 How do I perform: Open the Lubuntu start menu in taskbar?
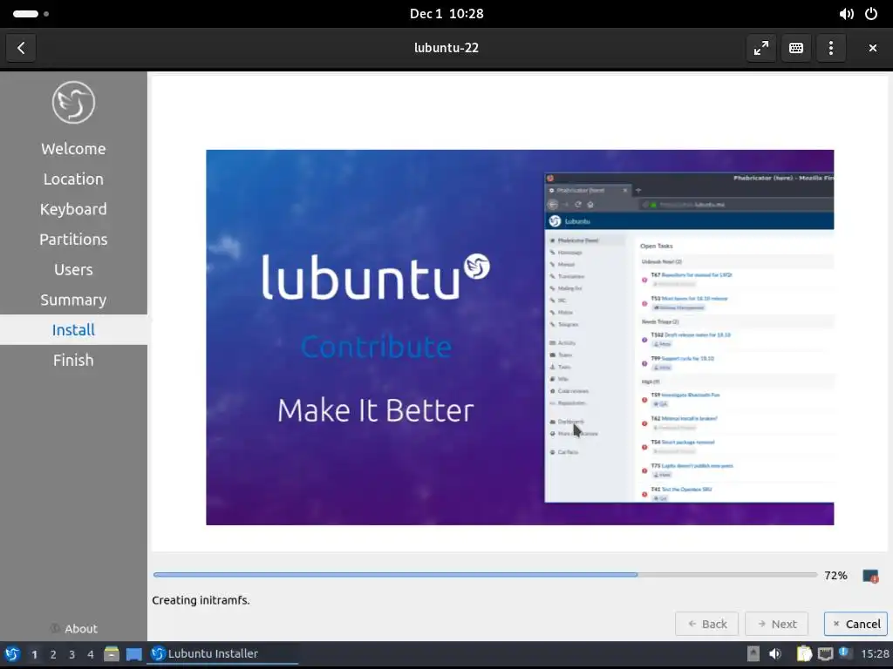[x=12, y=654]
